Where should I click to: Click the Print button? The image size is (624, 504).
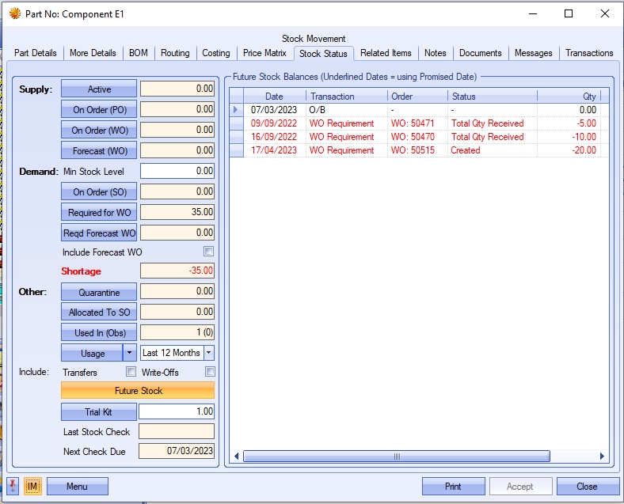coord(453,486)
